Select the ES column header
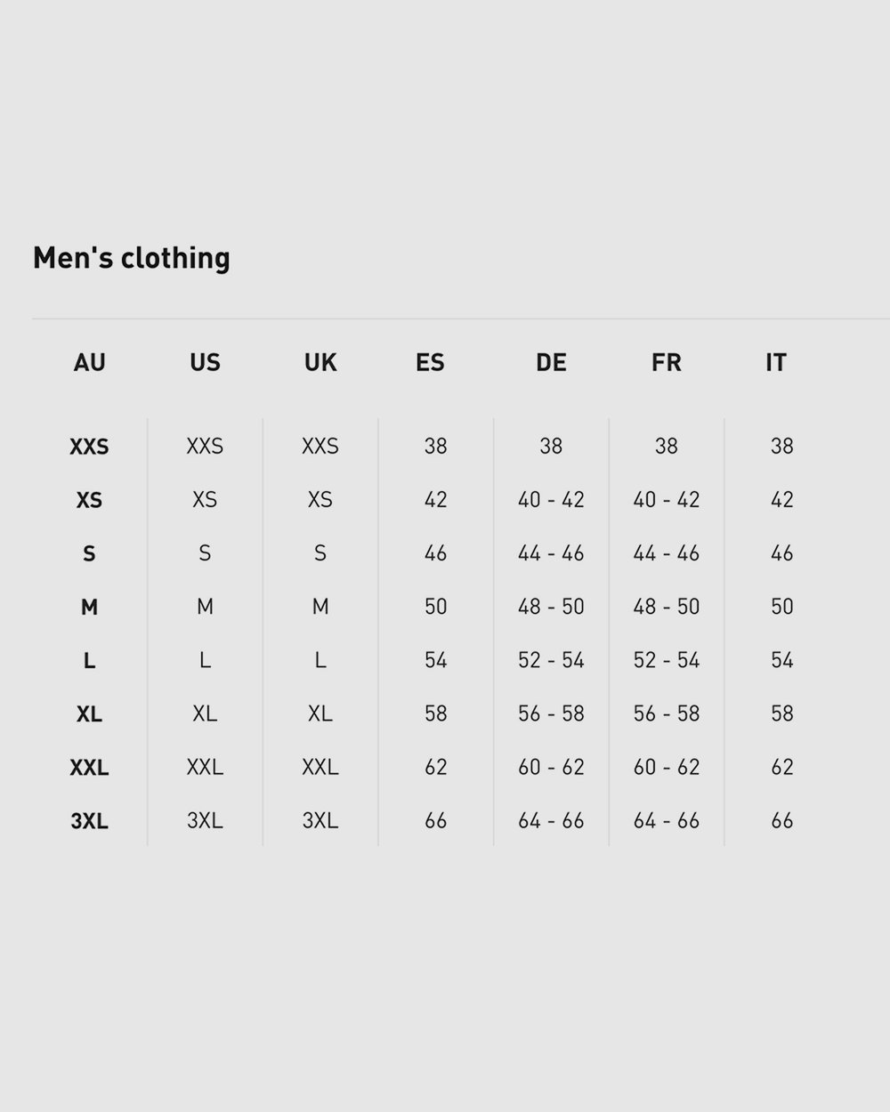The height and width of the screenshot is (1112, 890). pyautogui.click(x=430, y=362)
